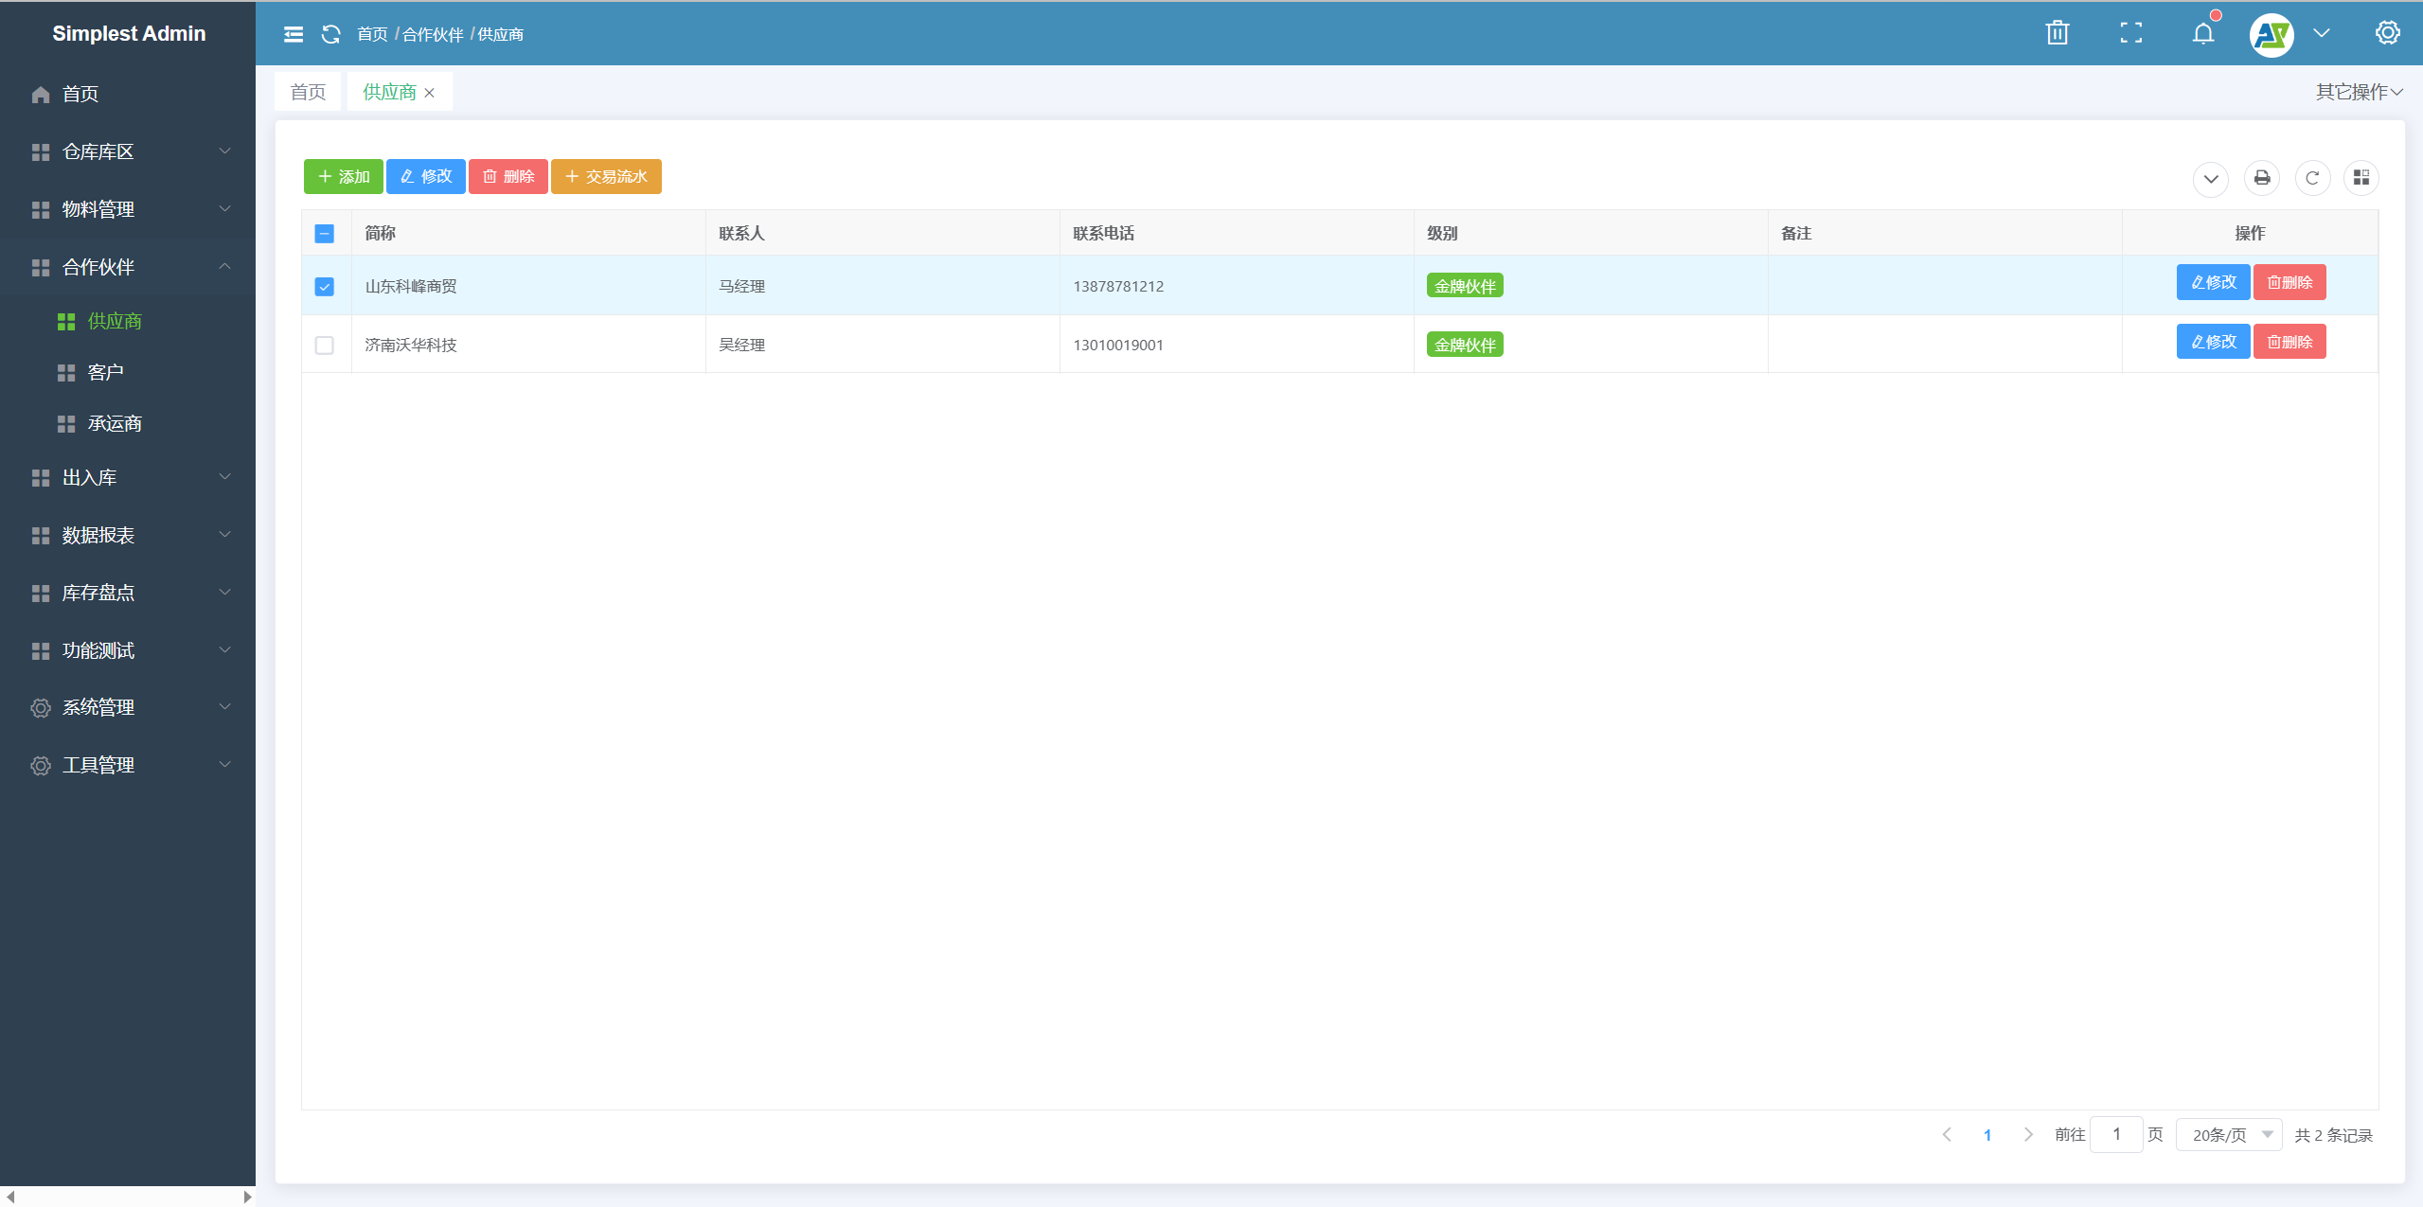The height and width of the screenshot is (1207, 2423).
Task: Click the orange 交易流水 button
Action: pos(606,177)
